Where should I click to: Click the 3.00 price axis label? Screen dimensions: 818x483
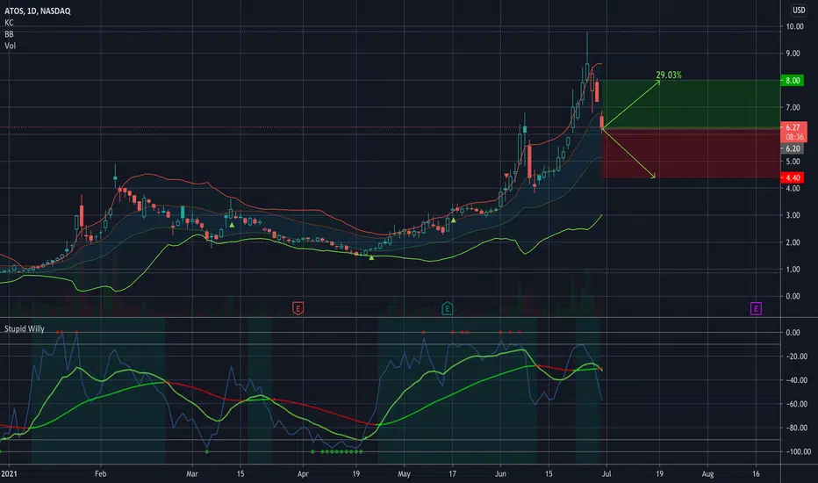click(x=793, y=215)
